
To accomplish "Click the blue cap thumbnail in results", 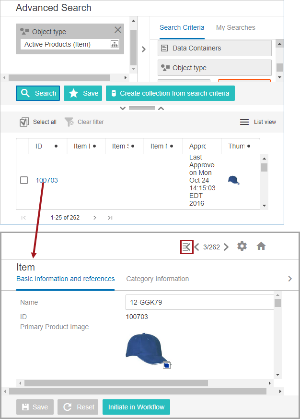I will tap(234, 180).
